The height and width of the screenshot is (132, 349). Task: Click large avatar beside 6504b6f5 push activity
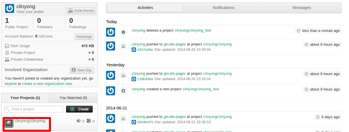click(x=111, y=118)
